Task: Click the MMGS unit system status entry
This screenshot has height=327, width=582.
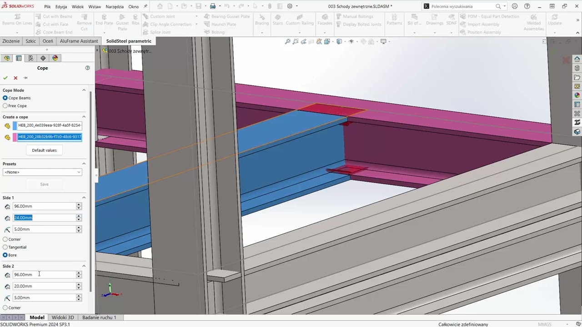Action: point(545,324)
